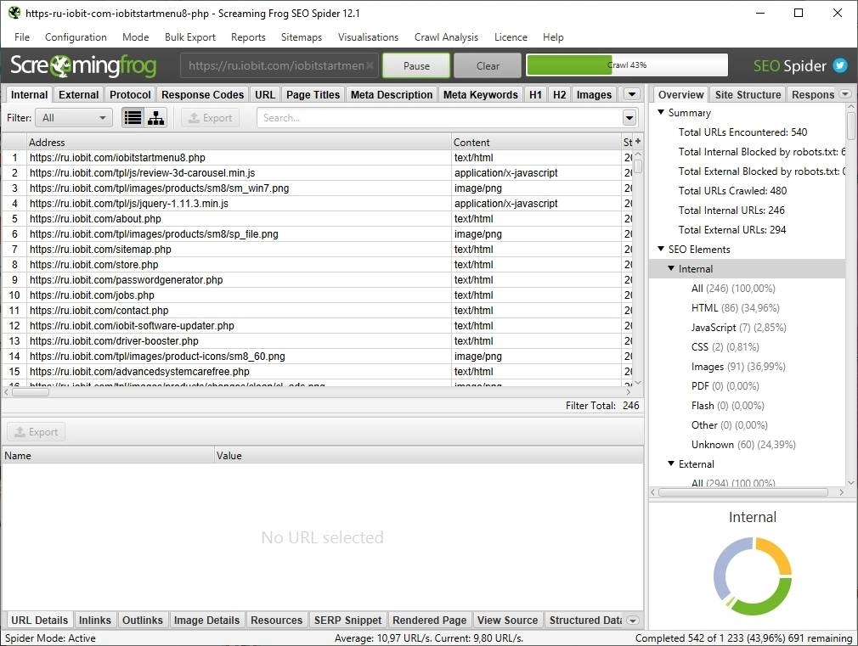Show more bottom tabs dropdown arrow

coord(633,621)
